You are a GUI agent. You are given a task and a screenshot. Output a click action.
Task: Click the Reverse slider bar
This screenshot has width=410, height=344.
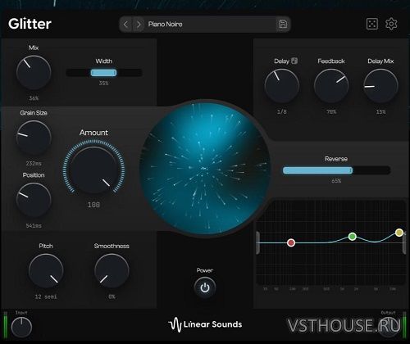(x=336, y=170)
